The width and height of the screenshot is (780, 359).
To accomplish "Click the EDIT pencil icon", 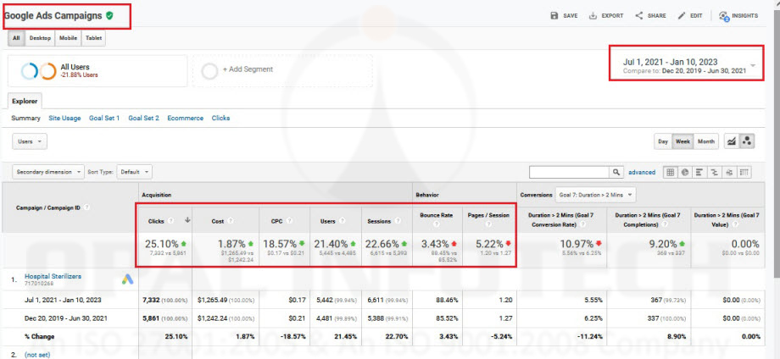I will (x=682, y=16).
